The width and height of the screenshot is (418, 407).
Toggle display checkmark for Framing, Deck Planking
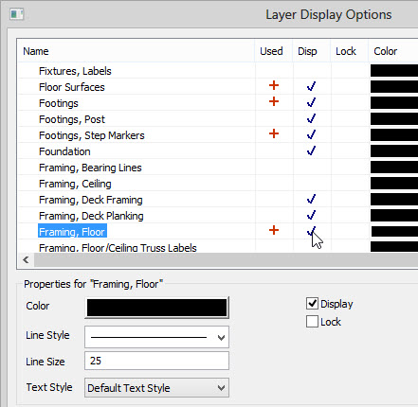tap(311, 215)
